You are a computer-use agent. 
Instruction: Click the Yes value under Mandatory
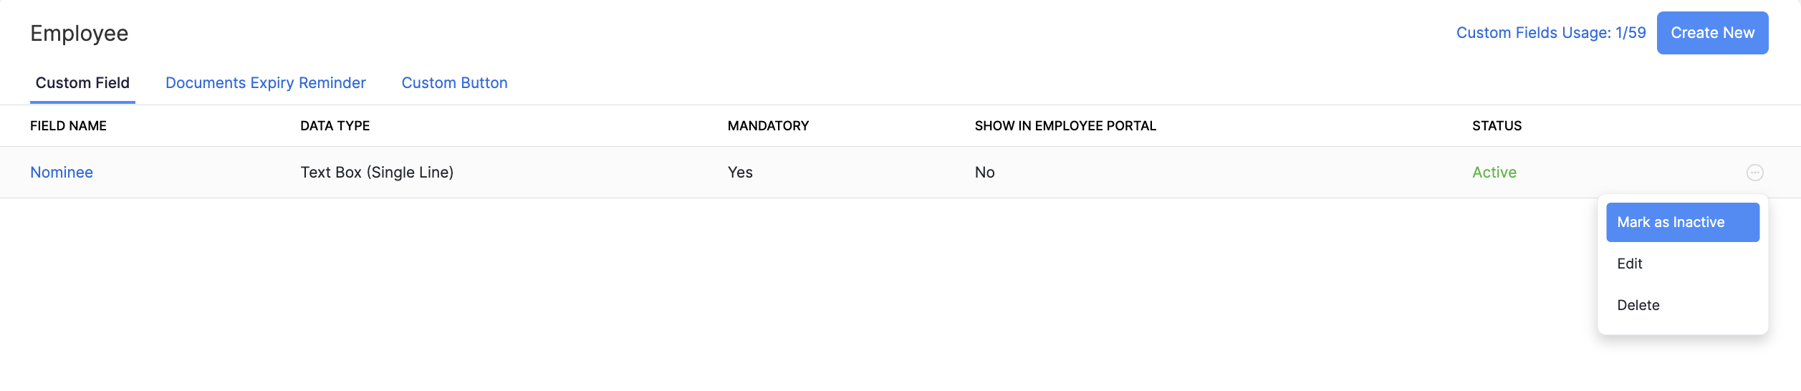[740, 173]
